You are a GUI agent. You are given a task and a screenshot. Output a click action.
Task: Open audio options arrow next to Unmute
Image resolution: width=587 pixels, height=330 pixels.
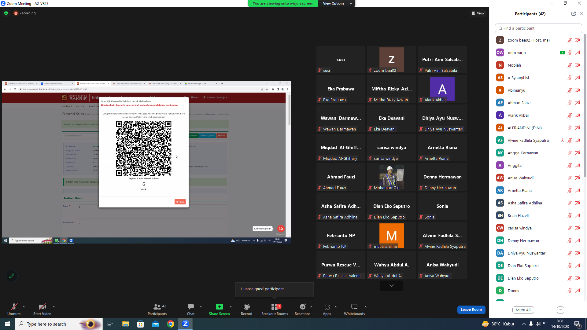coord(24,307)
